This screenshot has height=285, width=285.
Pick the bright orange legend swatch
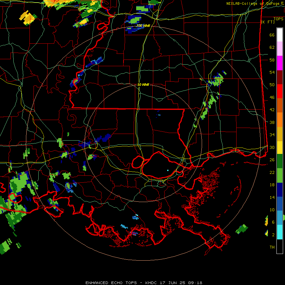pos(280,120)
